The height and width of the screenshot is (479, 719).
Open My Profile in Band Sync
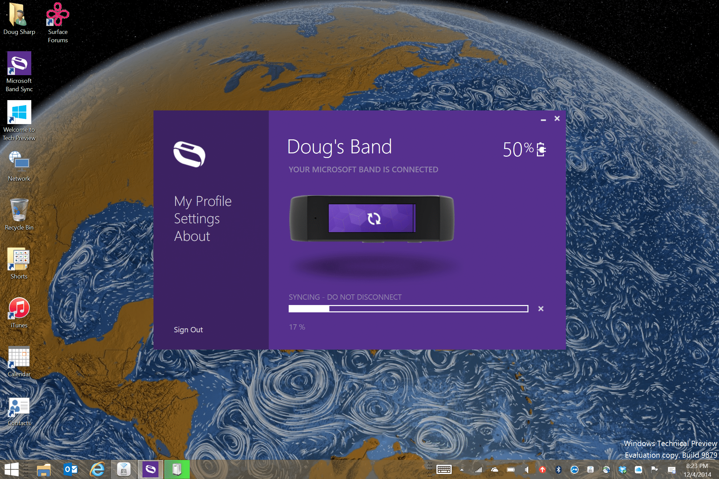(203, 201)
